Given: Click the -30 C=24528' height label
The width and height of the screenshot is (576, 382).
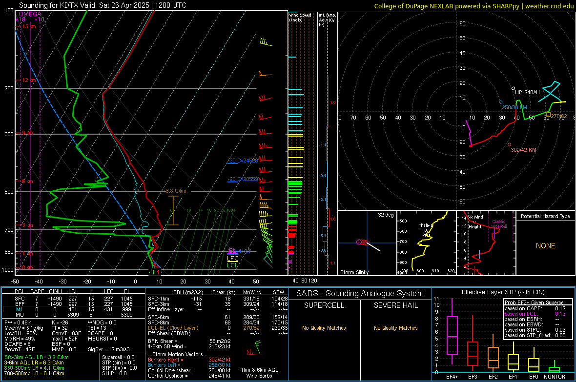Looking at the screenshot, I should point(243,161).
